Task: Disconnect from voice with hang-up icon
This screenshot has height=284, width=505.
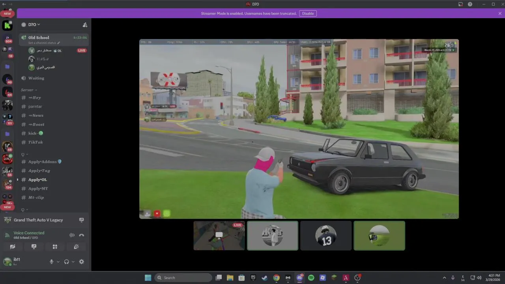Action: (x=82, y=235)
